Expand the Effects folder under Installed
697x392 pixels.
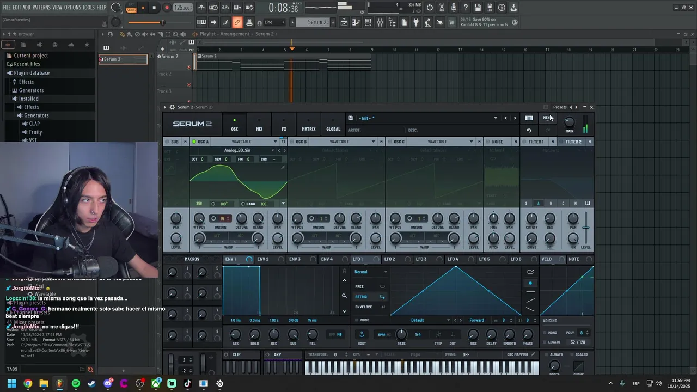[x=31, y=107]
